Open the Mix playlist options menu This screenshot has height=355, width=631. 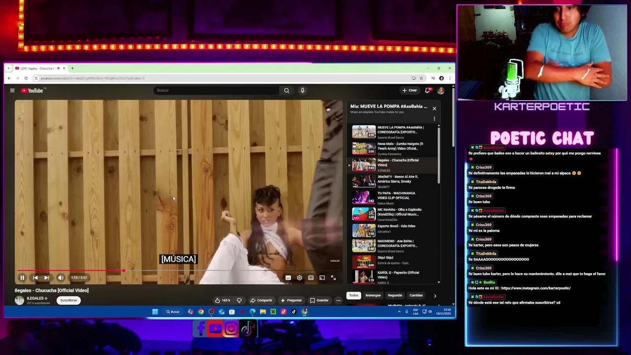point(434,119)
